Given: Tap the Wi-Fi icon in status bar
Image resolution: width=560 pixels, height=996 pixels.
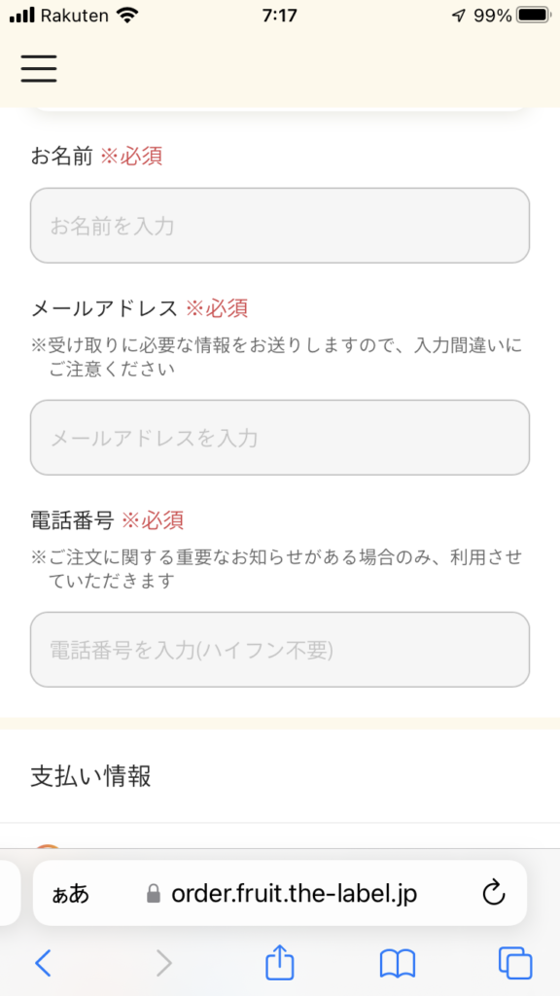Looking at the screenshot, I should [127, 16].
